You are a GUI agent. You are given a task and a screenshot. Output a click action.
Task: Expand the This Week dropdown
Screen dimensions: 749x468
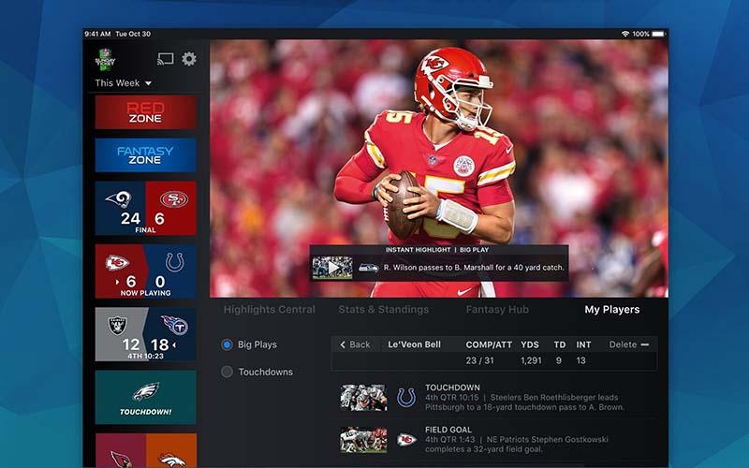point(124,83)
